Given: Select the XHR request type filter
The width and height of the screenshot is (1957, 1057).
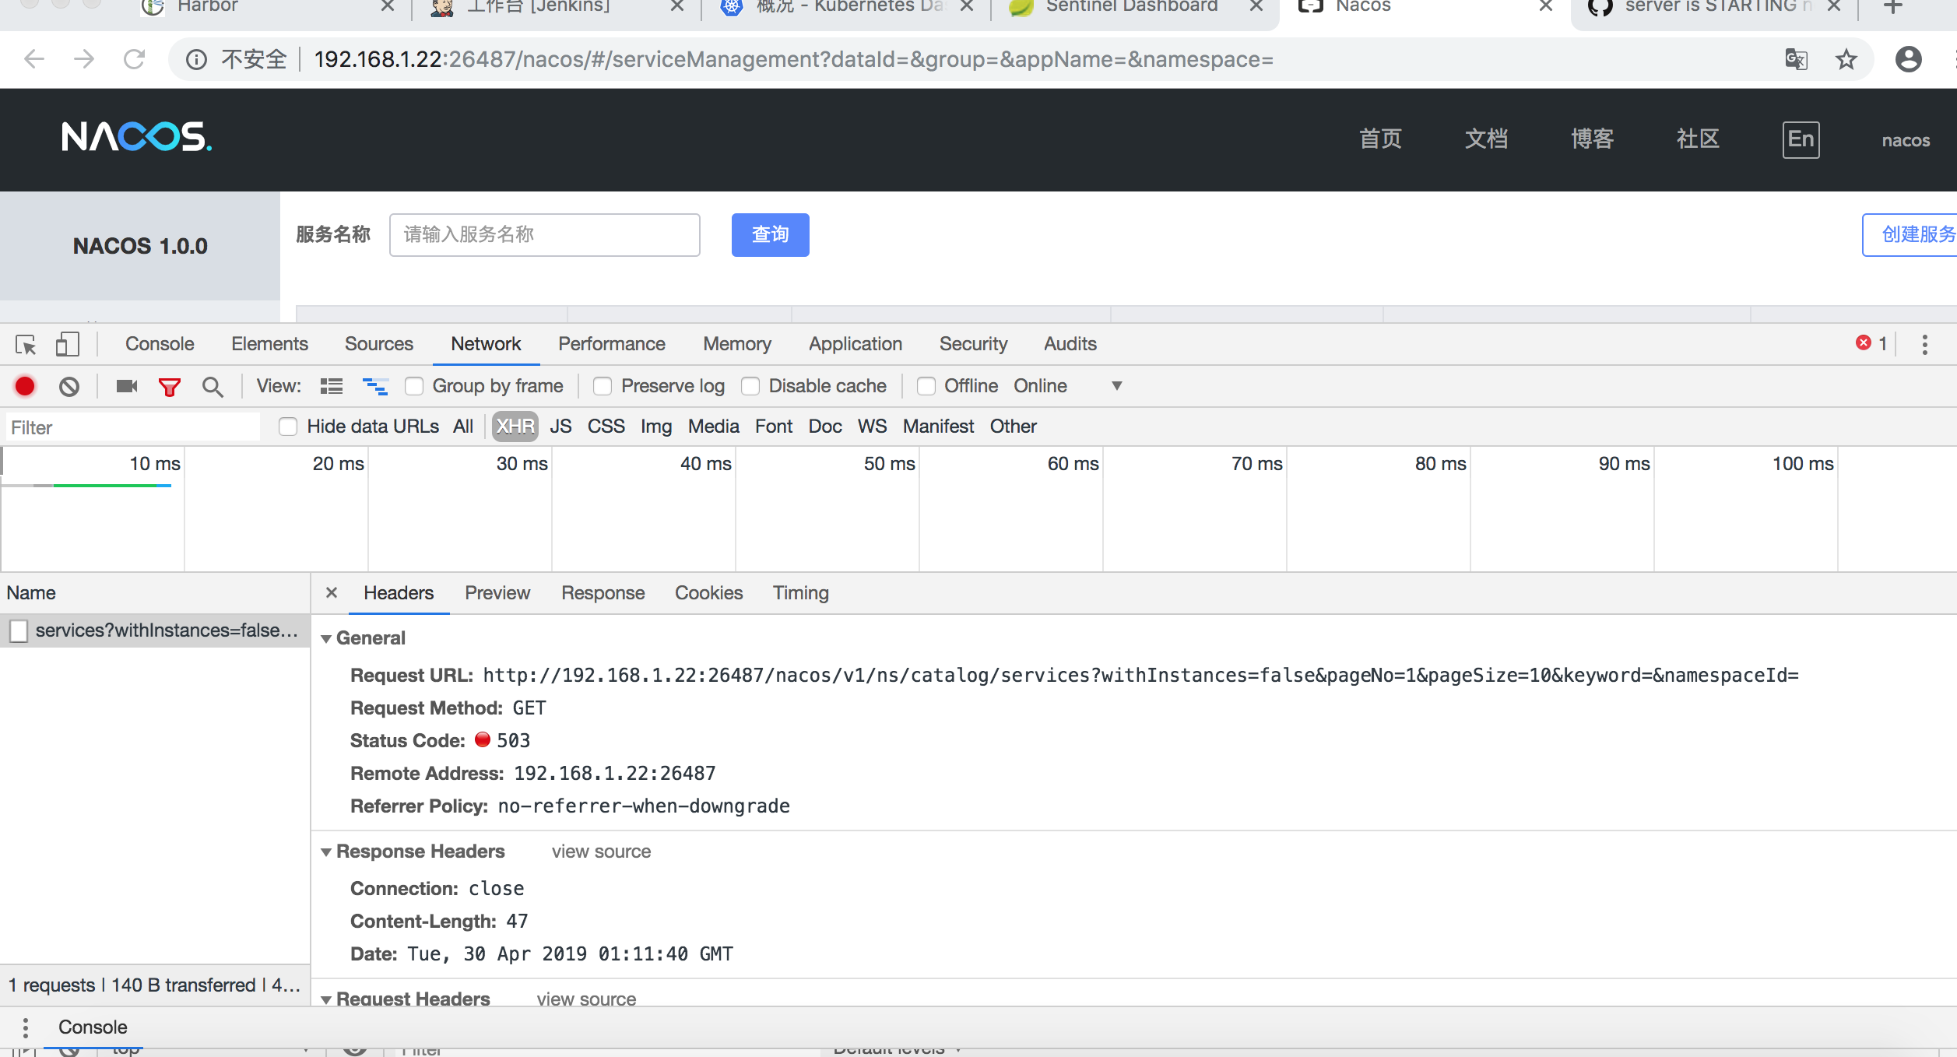Looking at the screenshot, I should [515, 427].
